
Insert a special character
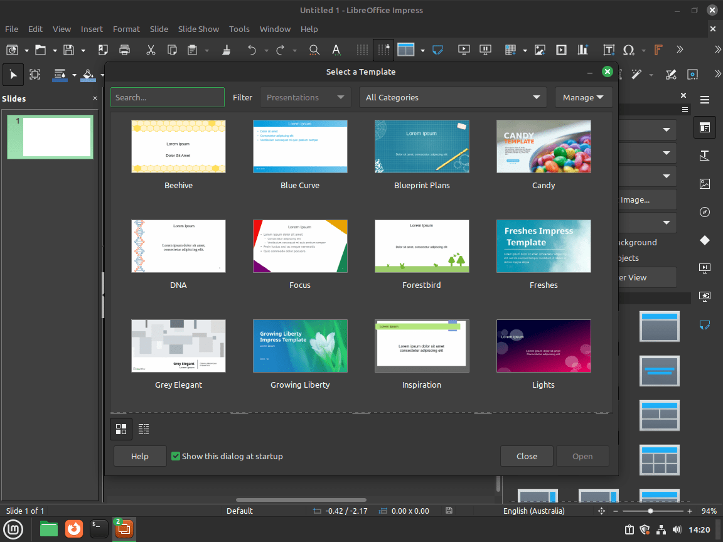(x=629, y=50)
